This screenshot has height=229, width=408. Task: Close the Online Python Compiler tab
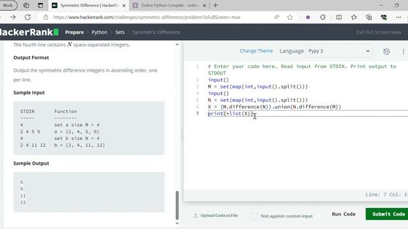(205, 6)
